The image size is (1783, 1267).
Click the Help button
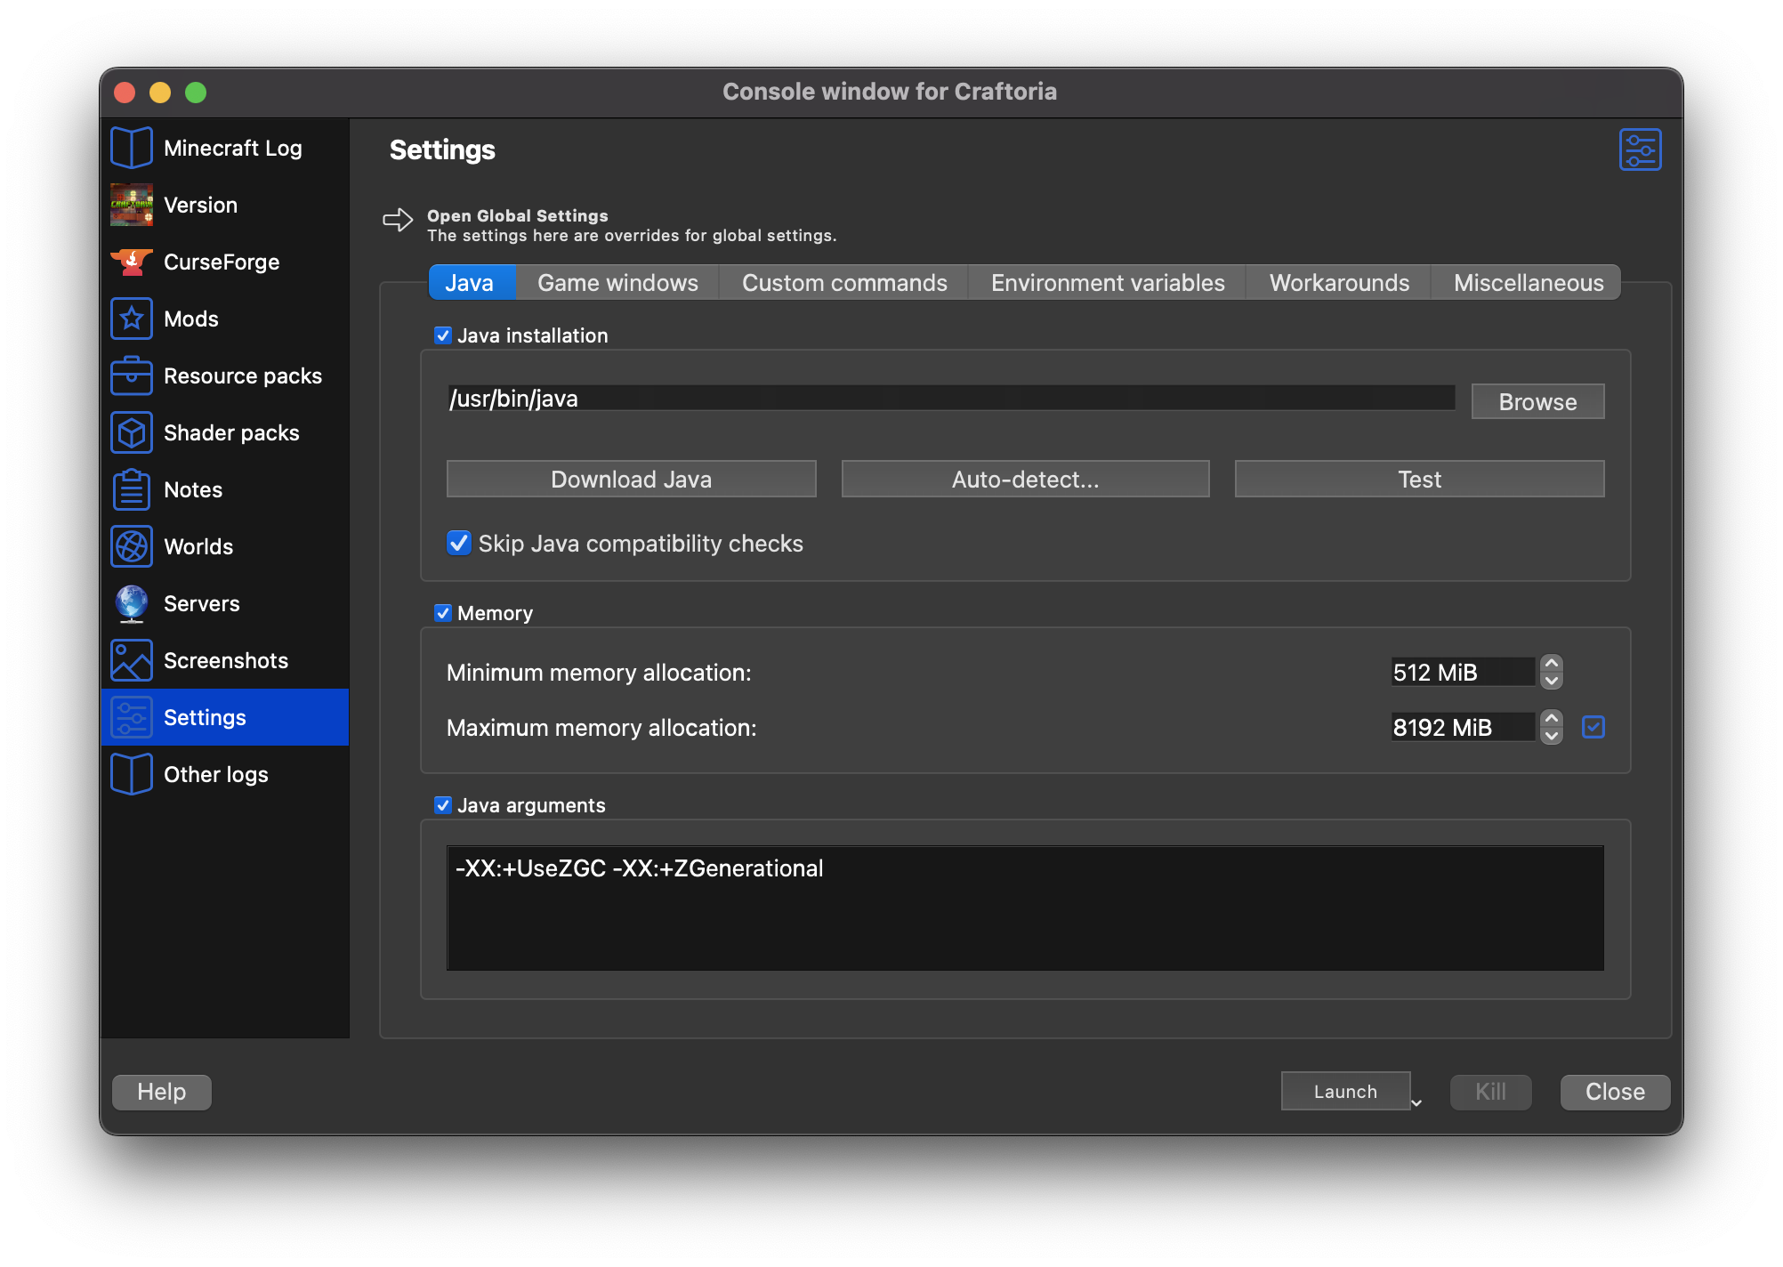click(162, 1092)
